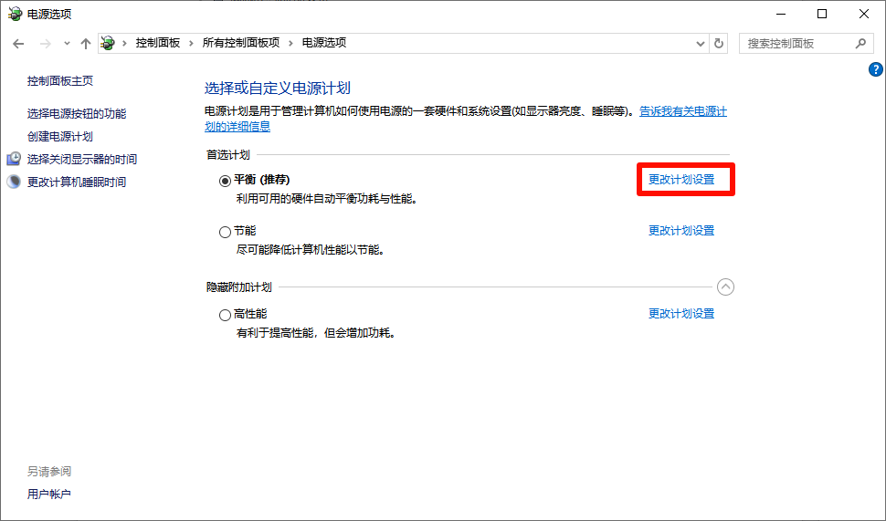The width and height of the screenshot is (886, 521).
Task: Close the 电源选项 window
Action: (864, 14)
